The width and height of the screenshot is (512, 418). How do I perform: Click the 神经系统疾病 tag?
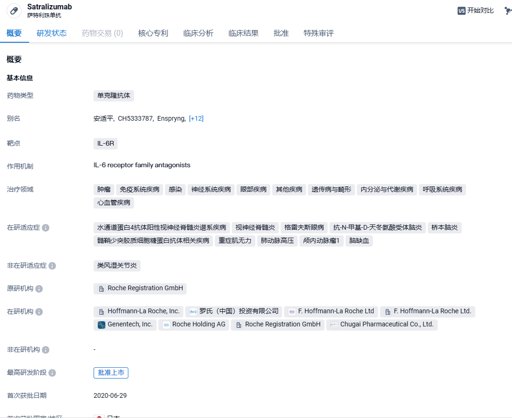pos(211,190)
